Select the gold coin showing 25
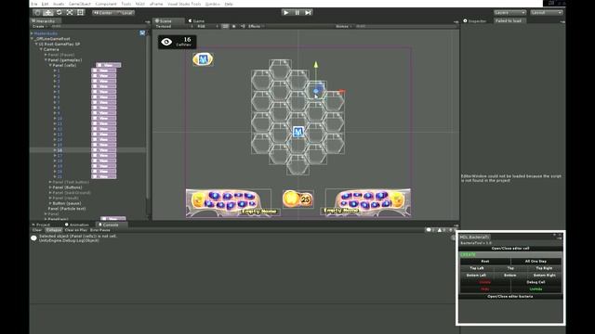The height and width of the screenshot is (334, 595). coord(297,199)
